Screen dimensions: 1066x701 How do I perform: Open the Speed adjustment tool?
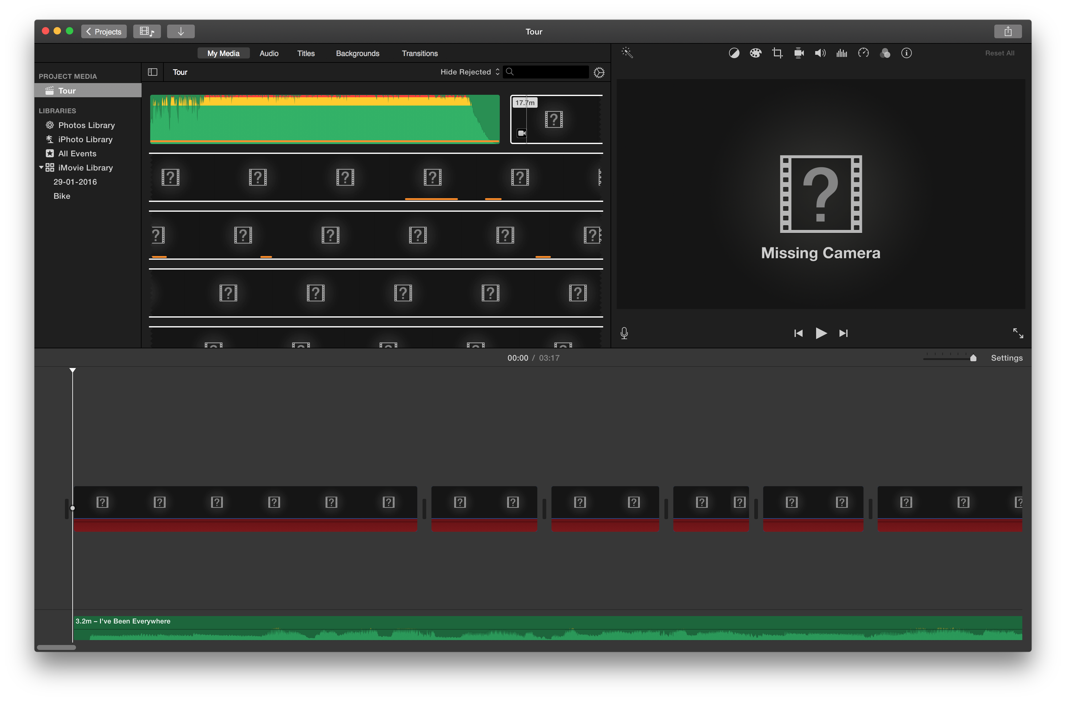click(x=863, y=53)
